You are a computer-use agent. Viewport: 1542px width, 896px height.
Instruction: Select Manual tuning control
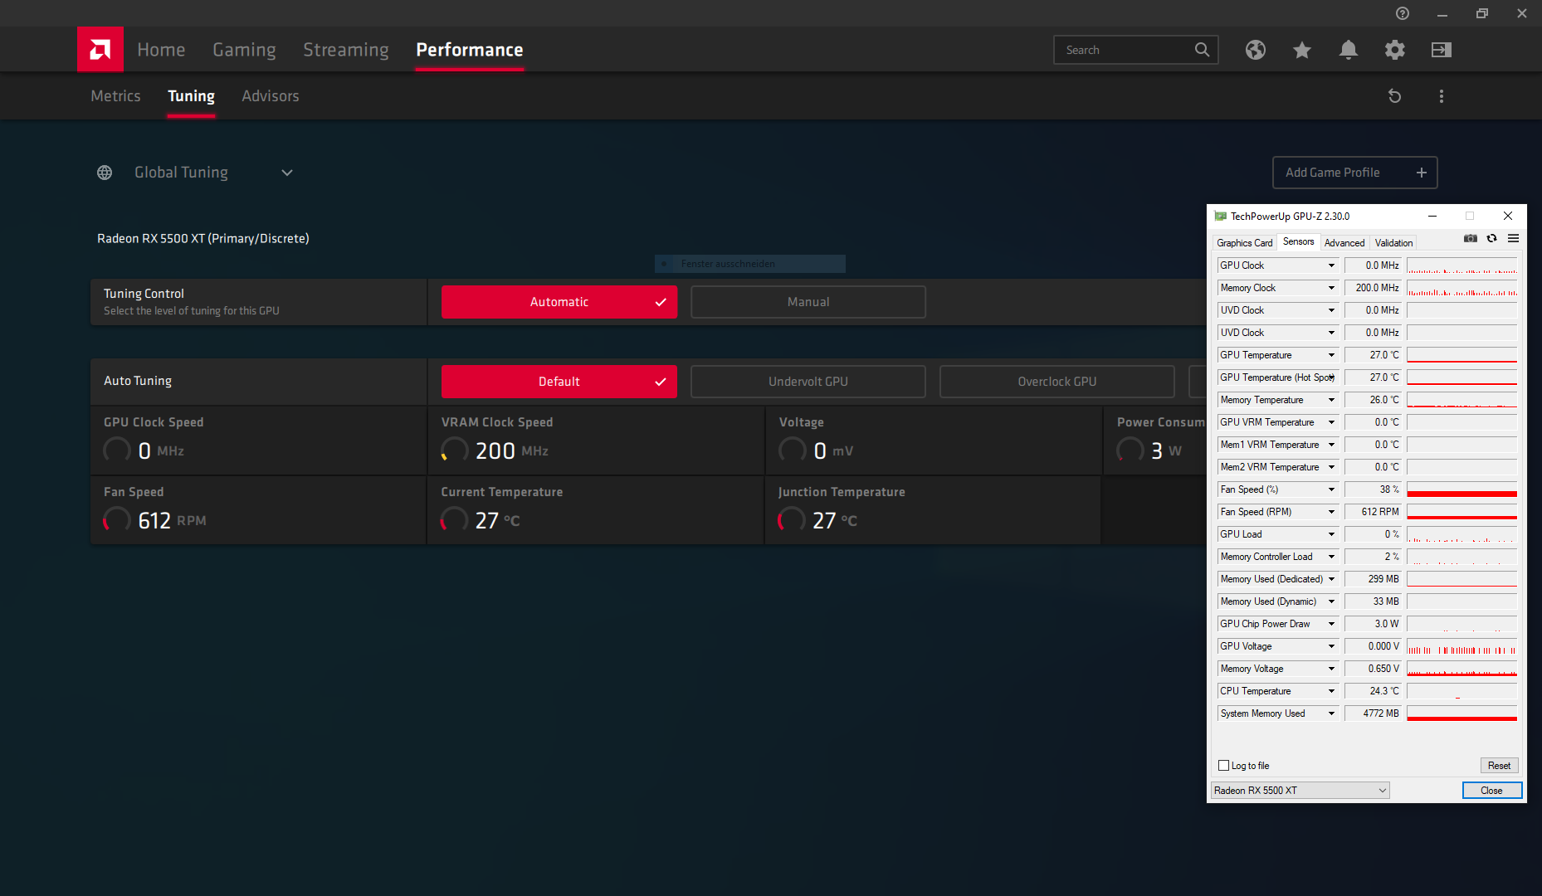pos(808,302)
